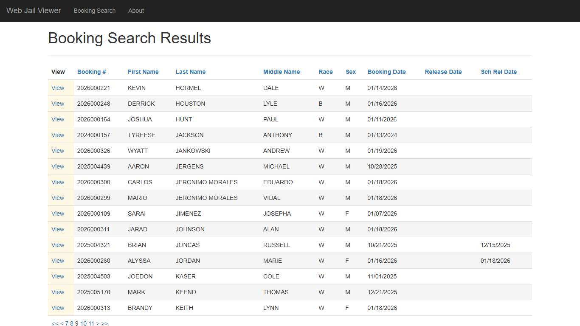This screenshot has height=326, width=580.
Task: Open the record for SARAI JIMENEZ
Action: click(x=58, y=214)
